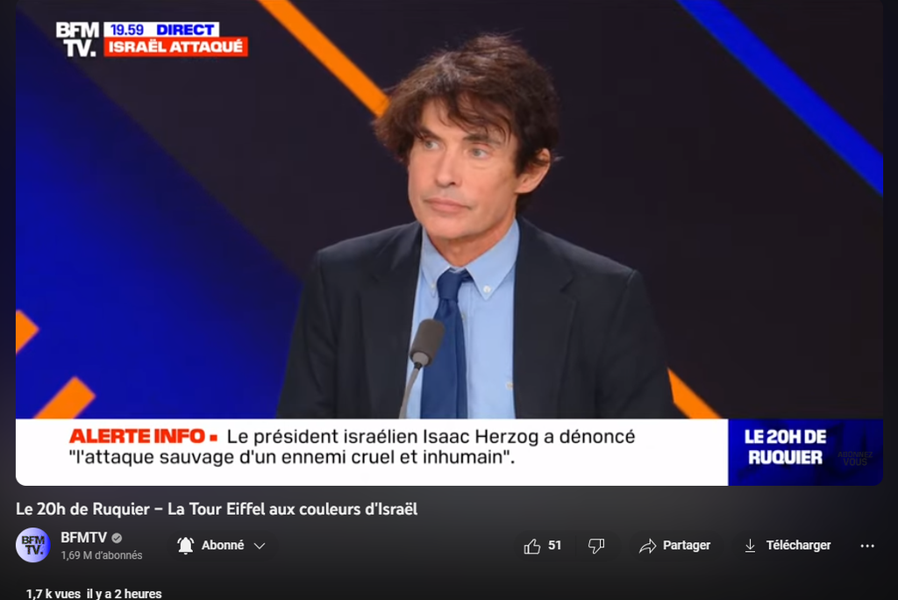Screen dimensions: 898x600
Task: Click the Partager share arrow icon
Action: (x=648, y=546)
